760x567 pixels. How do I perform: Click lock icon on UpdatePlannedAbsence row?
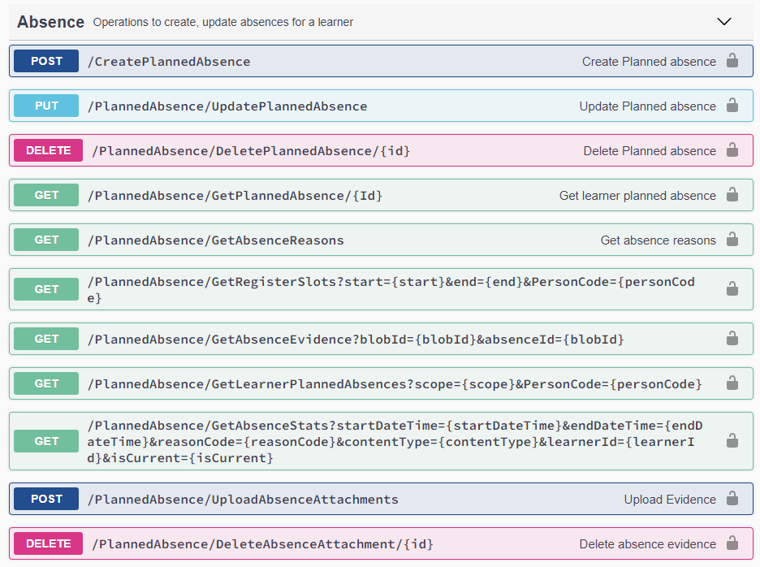coord(732,106)
